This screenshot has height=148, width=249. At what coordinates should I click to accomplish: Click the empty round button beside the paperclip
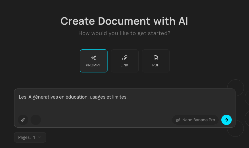coord(36,120)
